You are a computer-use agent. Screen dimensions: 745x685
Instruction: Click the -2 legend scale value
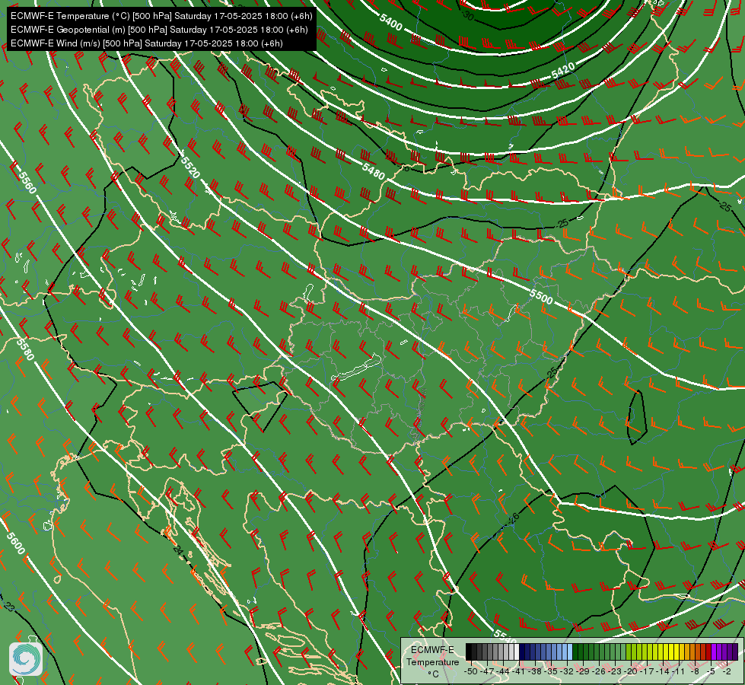pyautogui.click(x=727, y=671)
